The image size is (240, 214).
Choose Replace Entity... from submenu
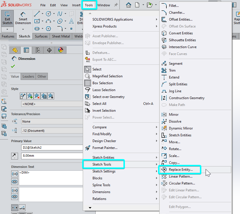195,170
